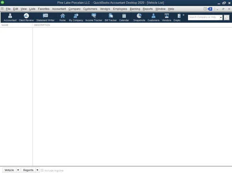232x173 pixels.
Task: Expand the Vehicle button dropdown arrow
Action: tap(18, 170)
